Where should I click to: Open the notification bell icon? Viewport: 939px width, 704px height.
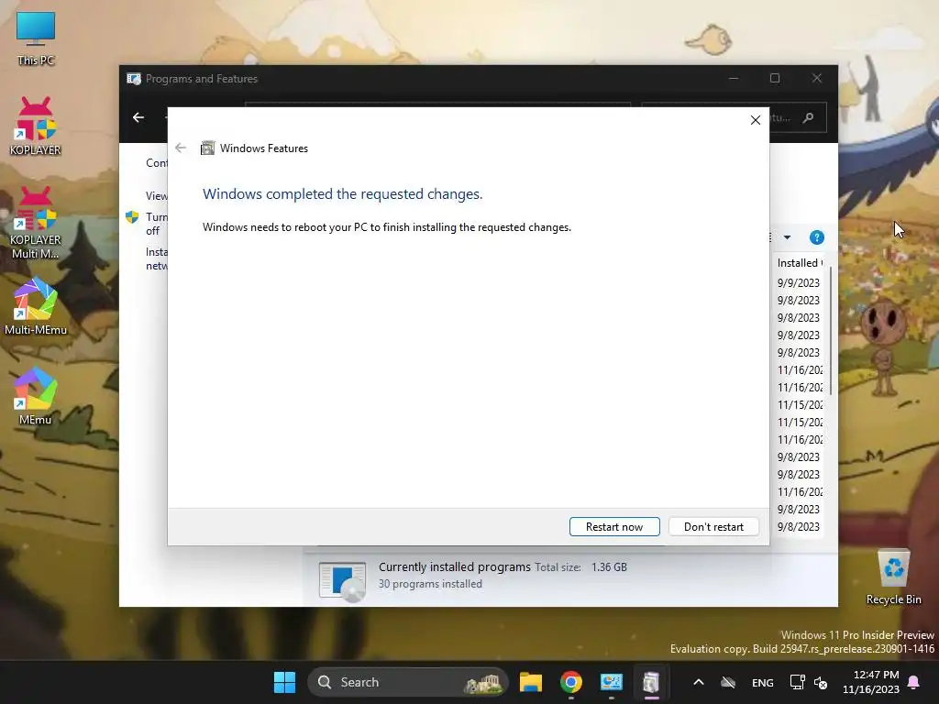click(914, 682)
